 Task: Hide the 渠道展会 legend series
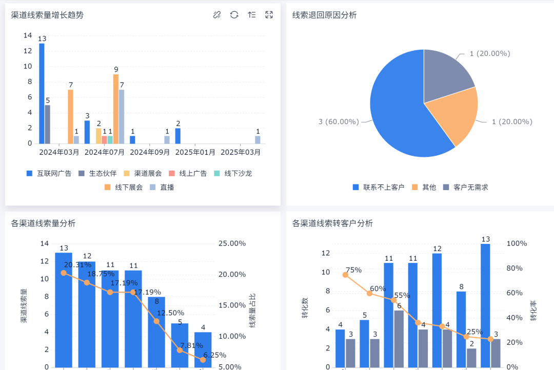(x=143, y=173)
